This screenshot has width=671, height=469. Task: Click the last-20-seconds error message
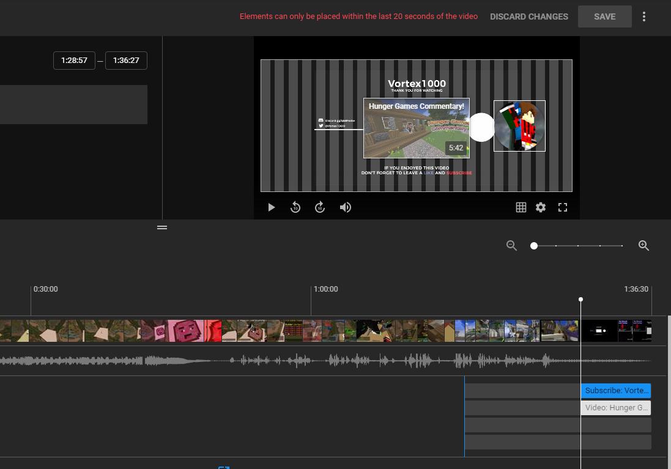tap(358, 17)
